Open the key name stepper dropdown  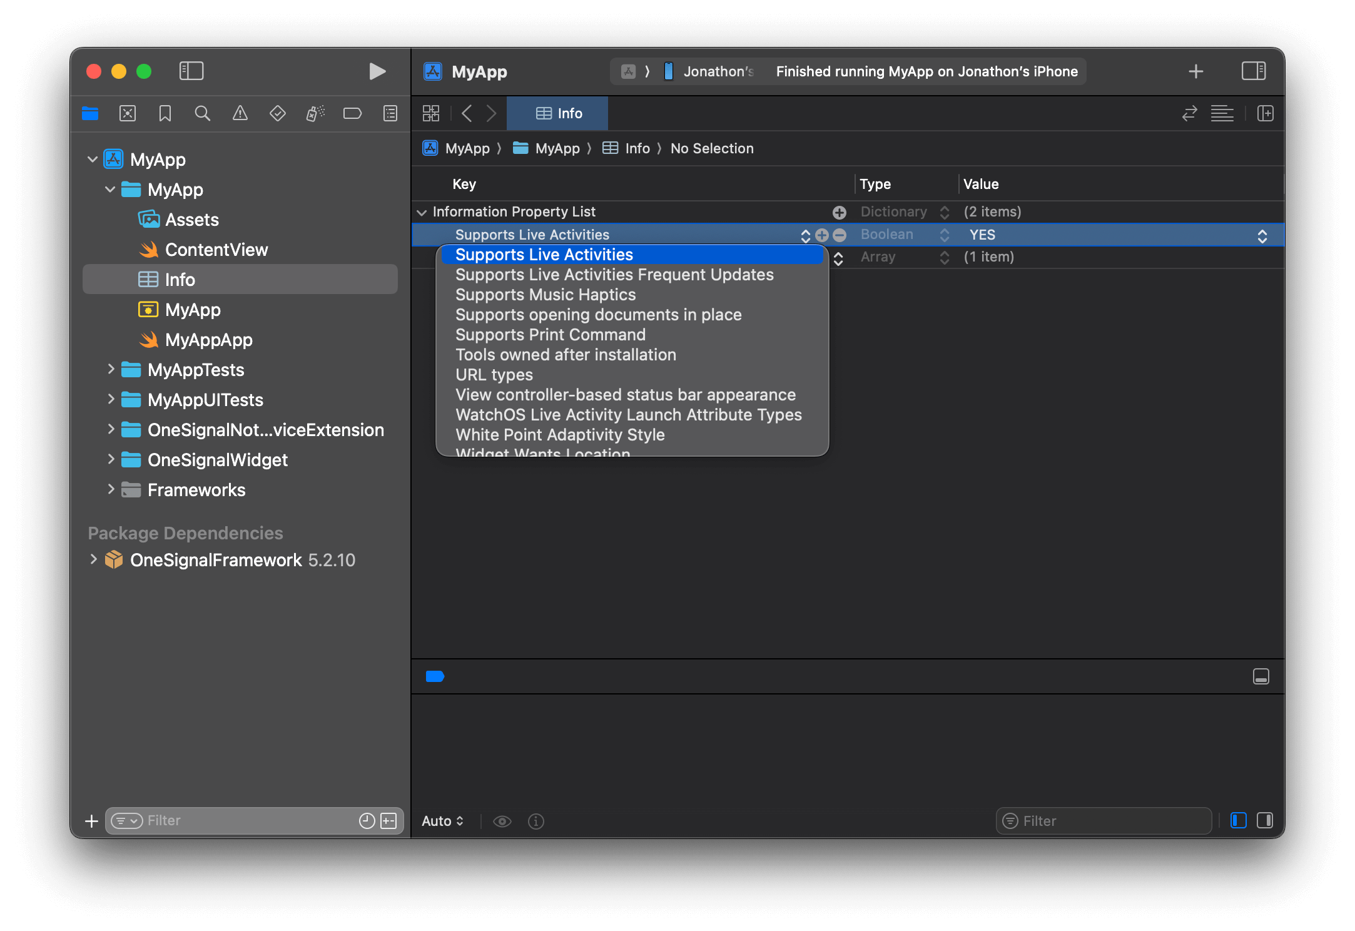coord(806,235)
